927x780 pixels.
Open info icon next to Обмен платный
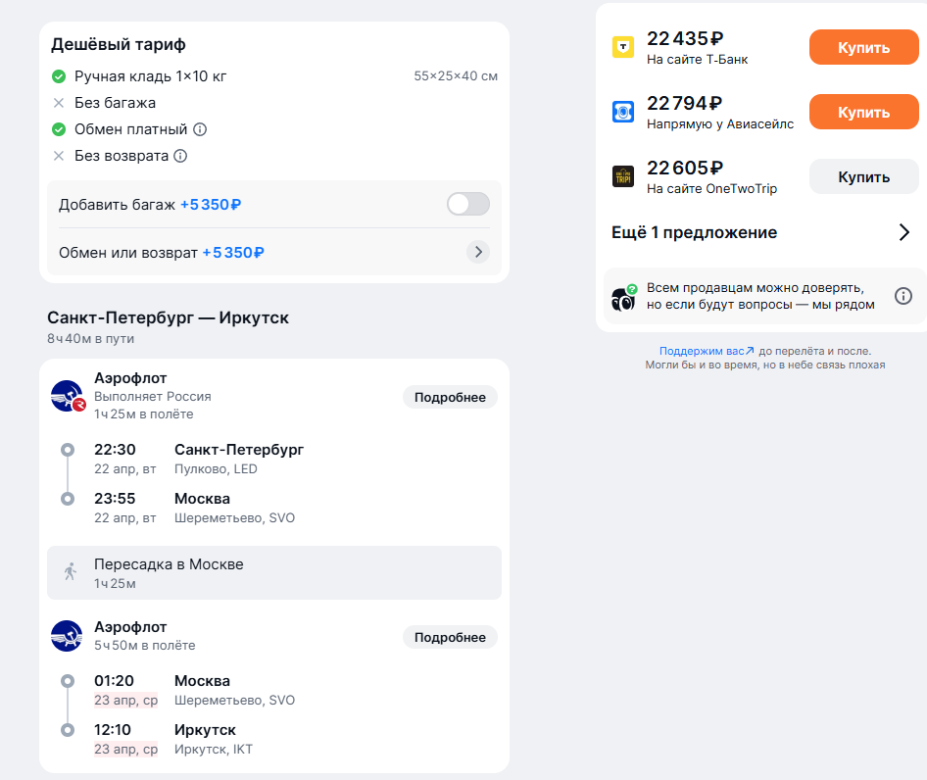[x=200, y=129]
